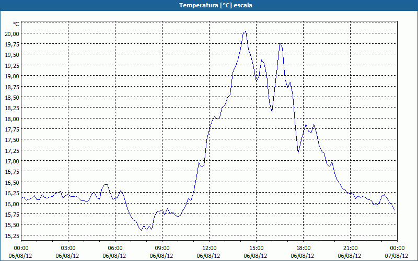Screen dimensions: 418x261
Task: Click the 18,00 axis label
Action: point(12,119)
